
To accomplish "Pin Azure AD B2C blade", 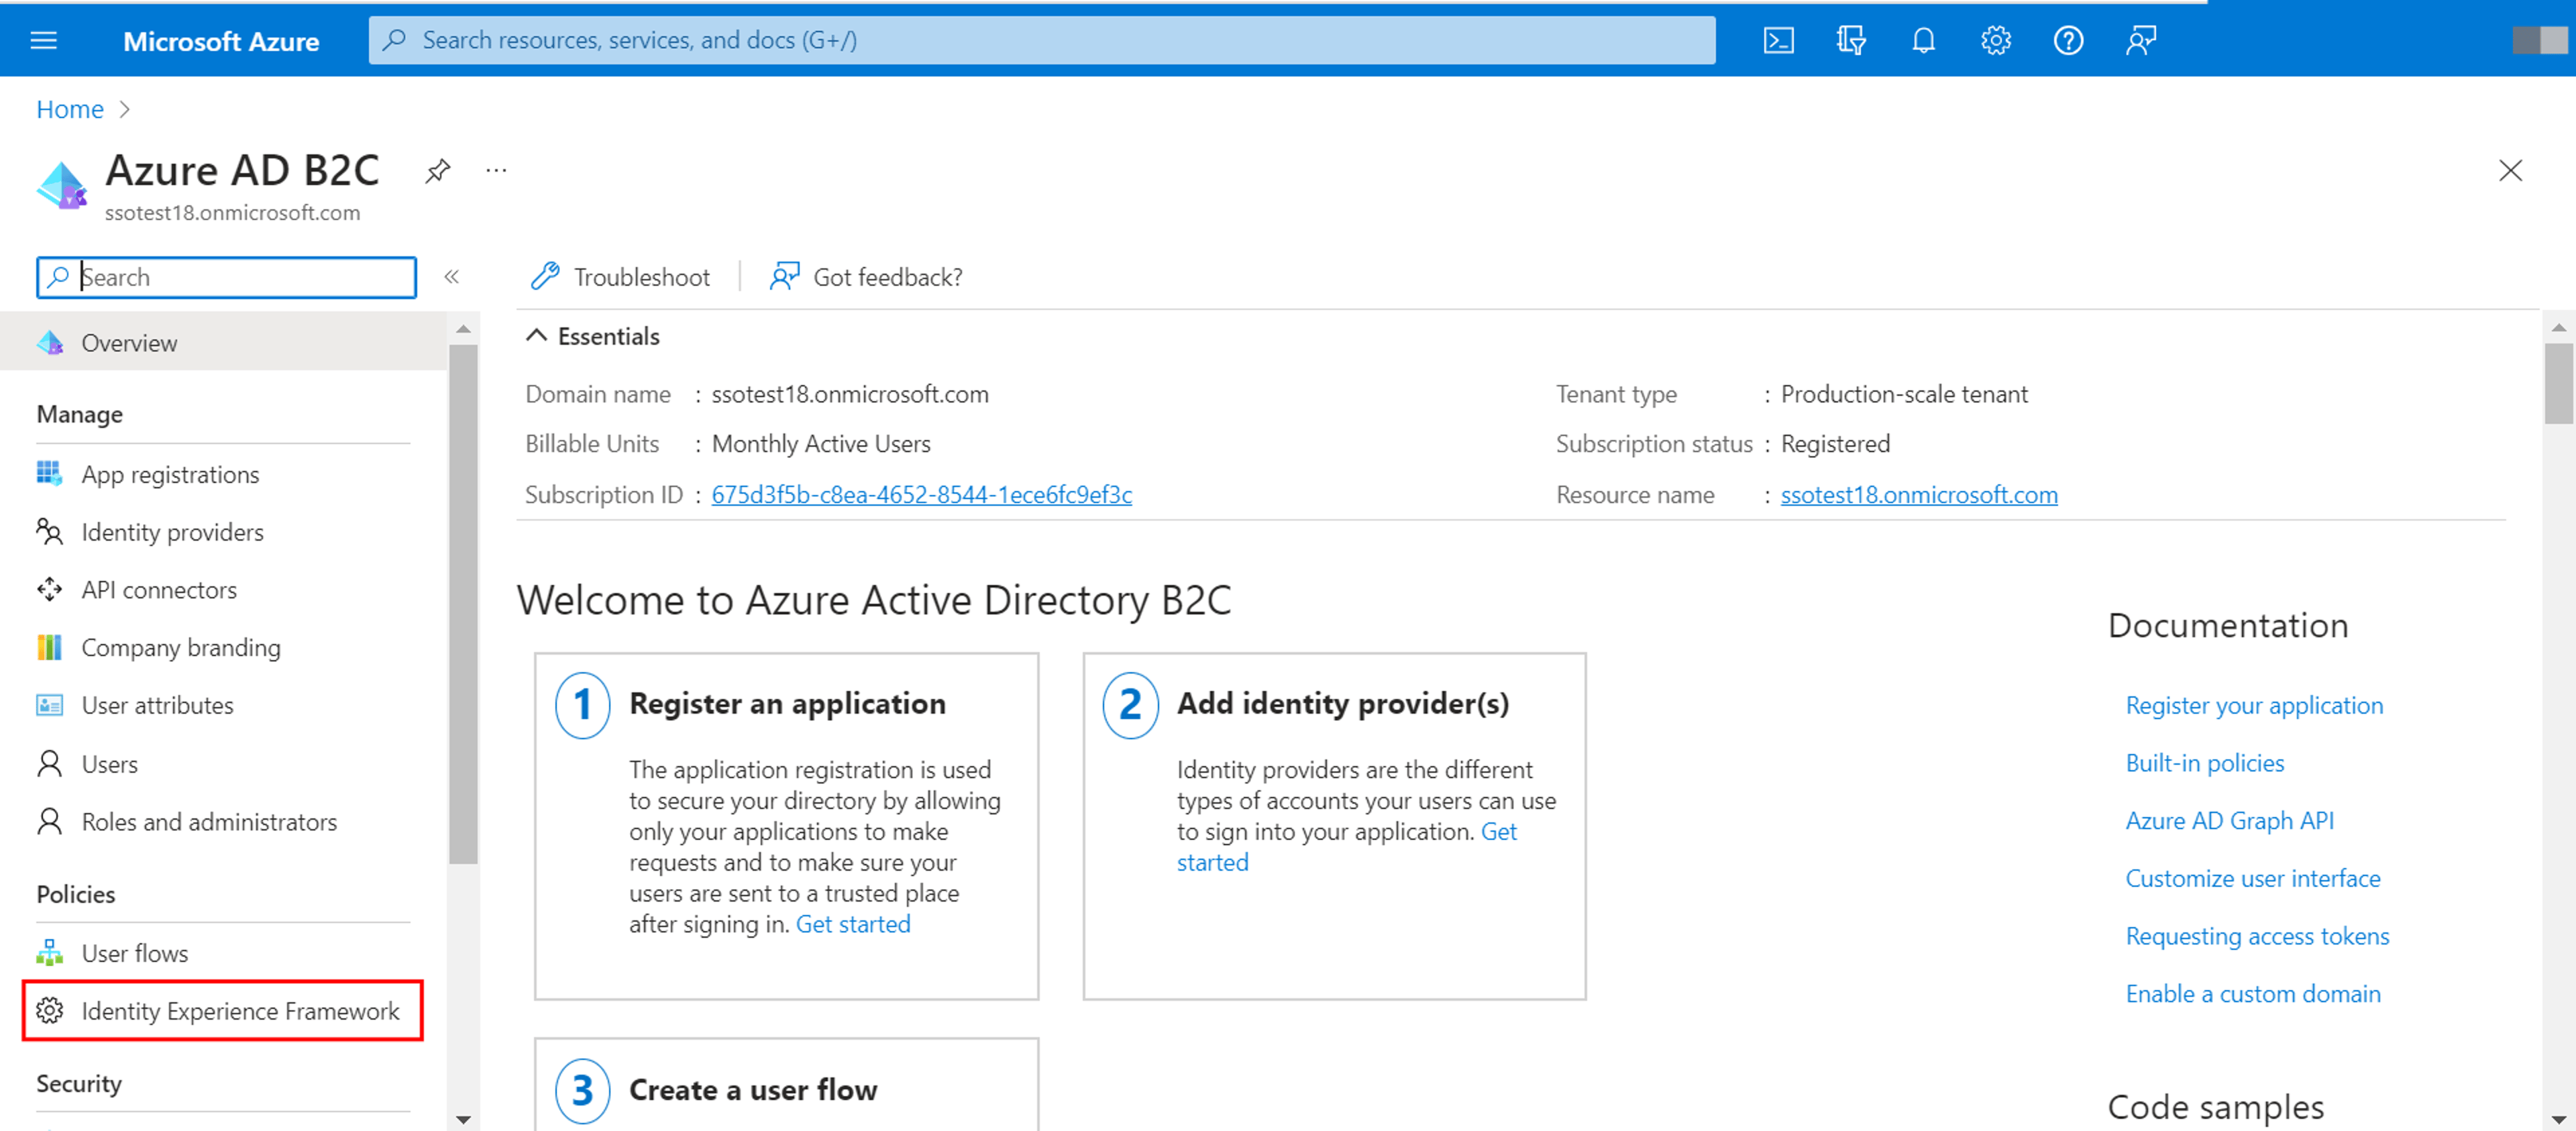I will (437, 171).
